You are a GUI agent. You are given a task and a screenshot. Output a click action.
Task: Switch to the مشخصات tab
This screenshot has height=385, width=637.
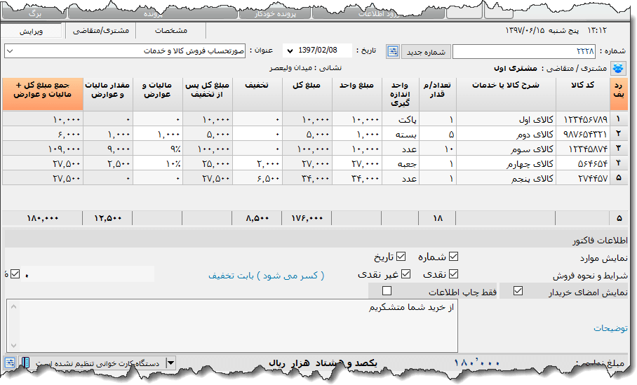pyautogui.click(x=170, y=31)
